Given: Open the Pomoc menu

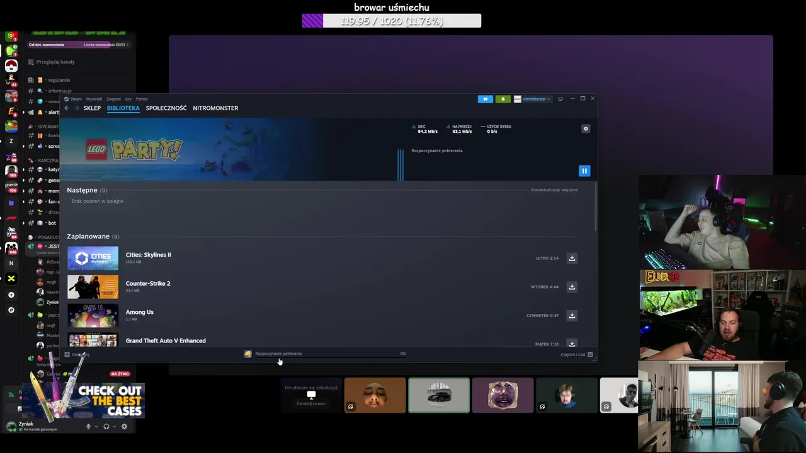Looking at the screenshot, I should coord(142,99).
